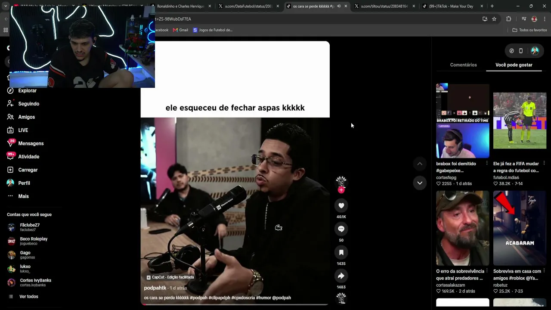551x310 pixels.
Task: Open the Chrome extensions puzzle icon
Action: click(x=509, y=19)
